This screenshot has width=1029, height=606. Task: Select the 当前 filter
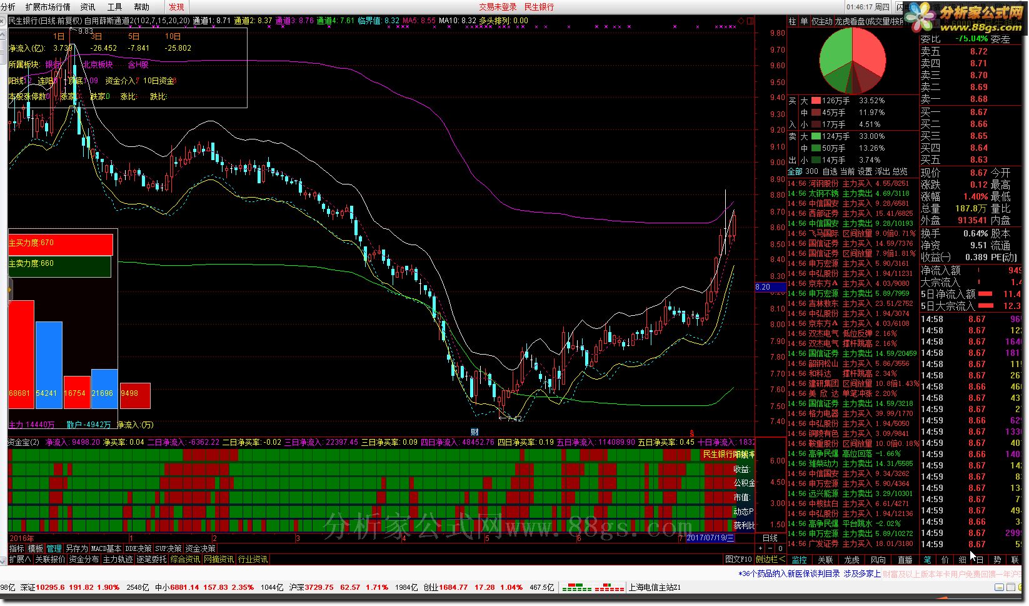pos(847,171)
